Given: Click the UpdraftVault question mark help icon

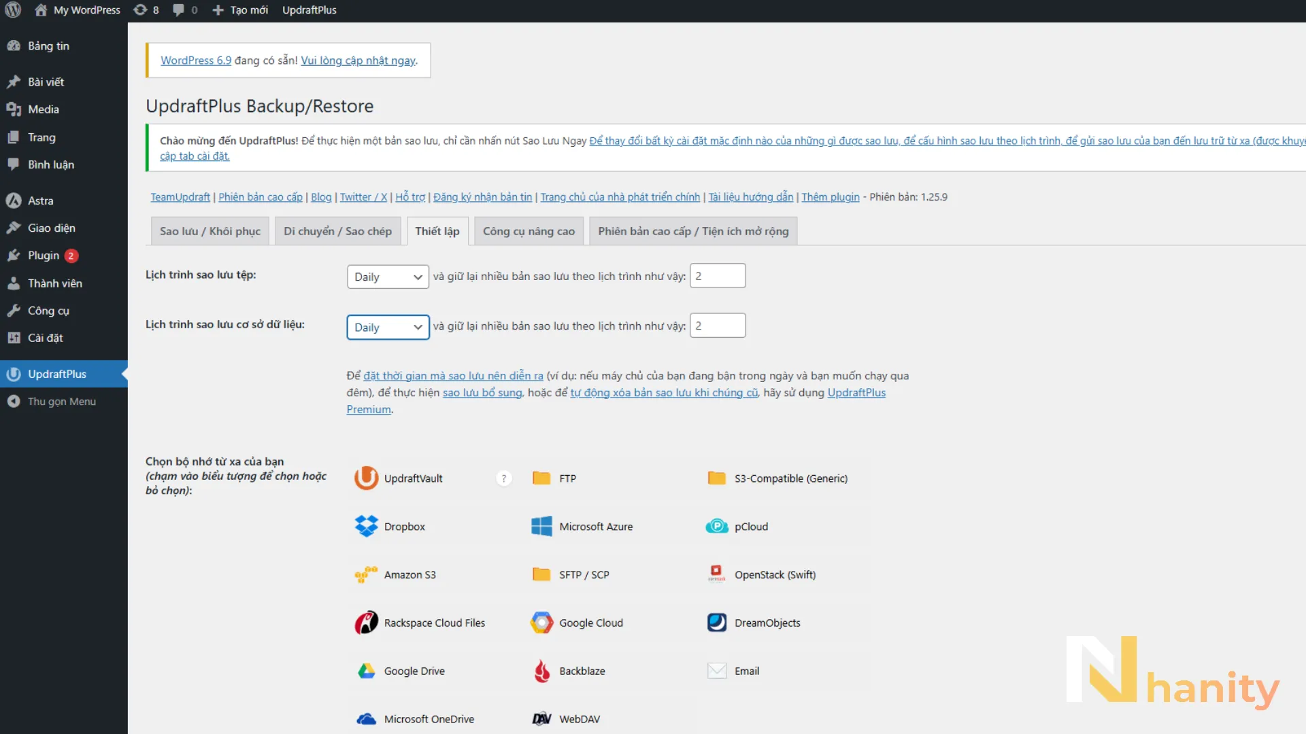Looking at the screenshot, I should [x=504, y=478].
